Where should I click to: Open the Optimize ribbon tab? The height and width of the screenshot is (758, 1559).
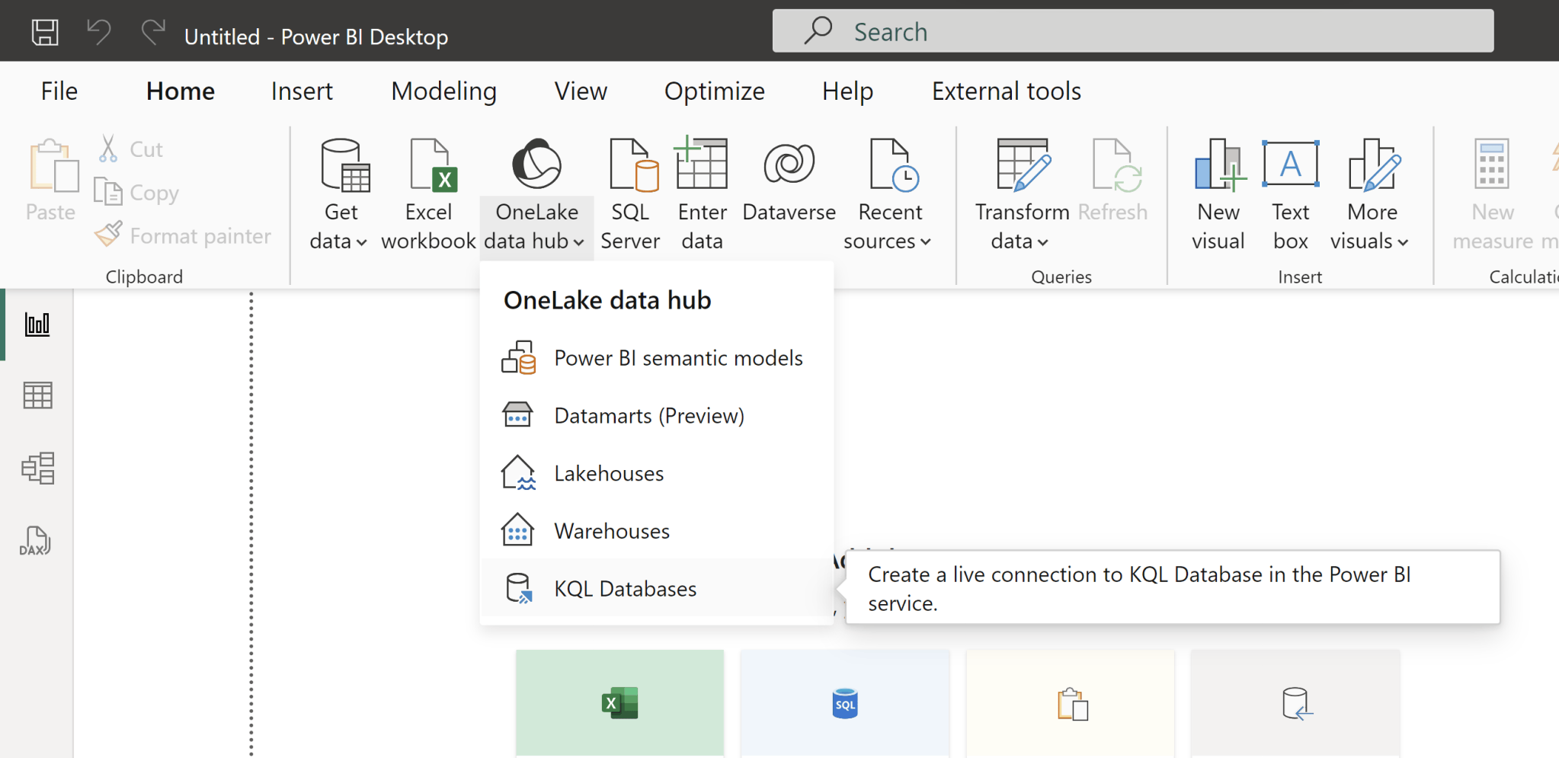714,91
